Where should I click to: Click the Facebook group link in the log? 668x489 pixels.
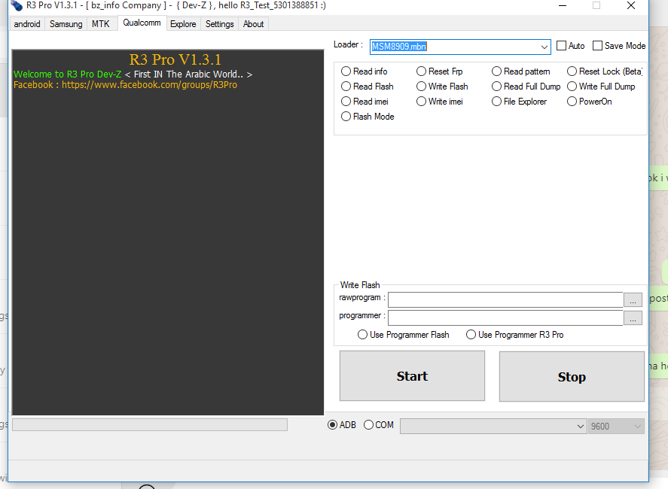(149, 85)
